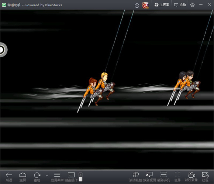Go to 主界面 main interface
Image resolution: width=214 pixels, height=184 pixels.
(162, 5)
